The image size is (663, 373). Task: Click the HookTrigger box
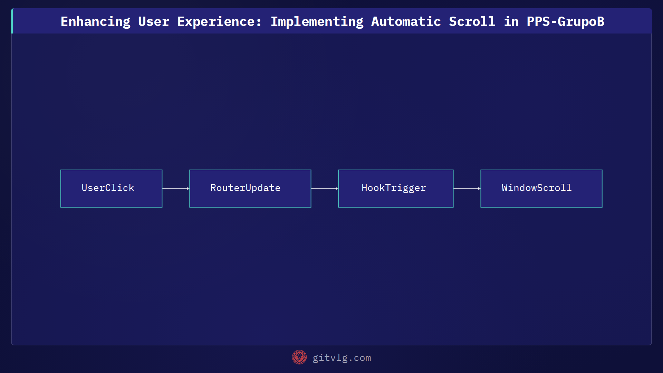click(396, 189)
